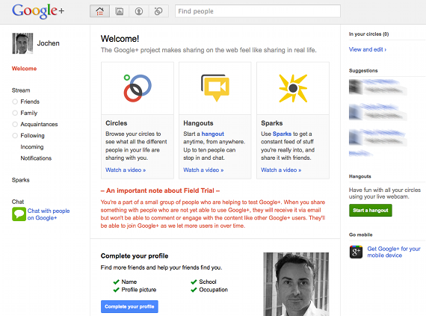426x316 pixels.
Task: Click the In your circles (0) heading
Action: tap(368, 34)
